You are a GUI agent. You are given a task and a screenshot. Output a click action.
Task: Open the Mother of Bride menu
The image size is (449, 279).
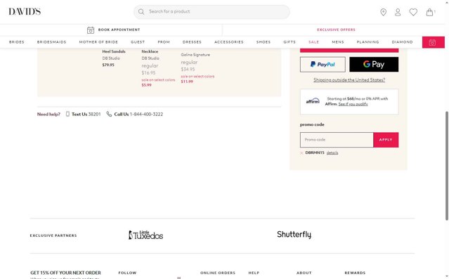(x=98, y=42)
